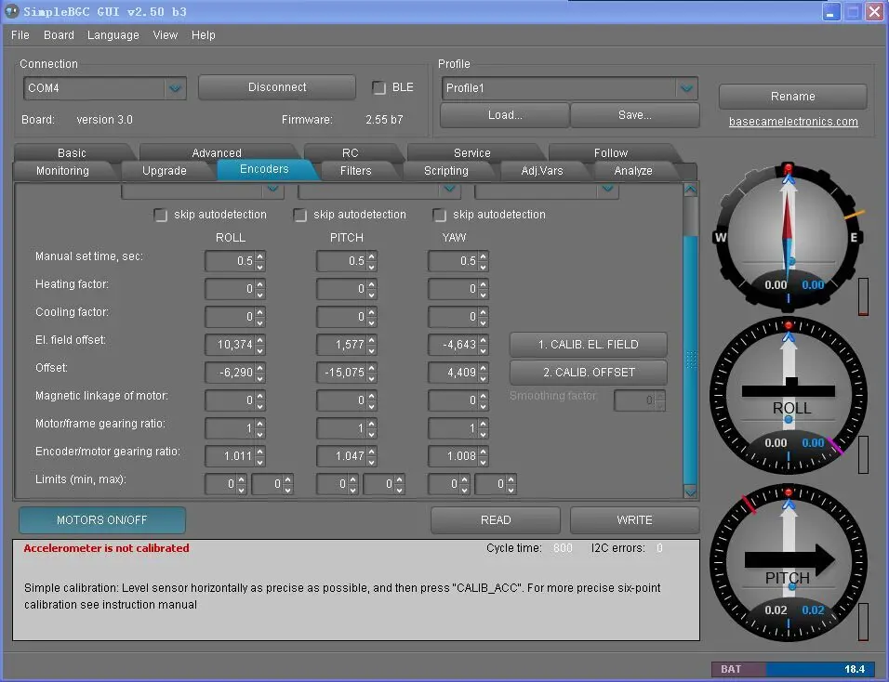Click the battery voltage indicator bar
The height and width of the screenshot is (682, 889).
(791, 669)
